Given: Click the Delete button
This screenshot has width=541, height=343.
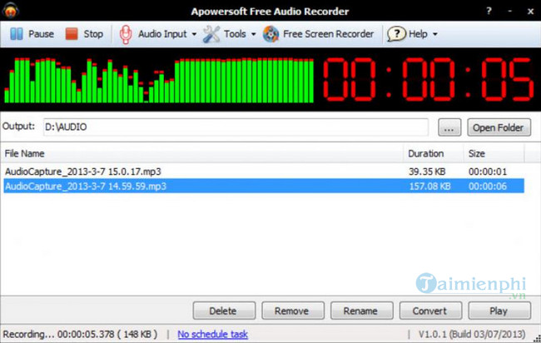Looking at the screenshot, I should 224,311.
